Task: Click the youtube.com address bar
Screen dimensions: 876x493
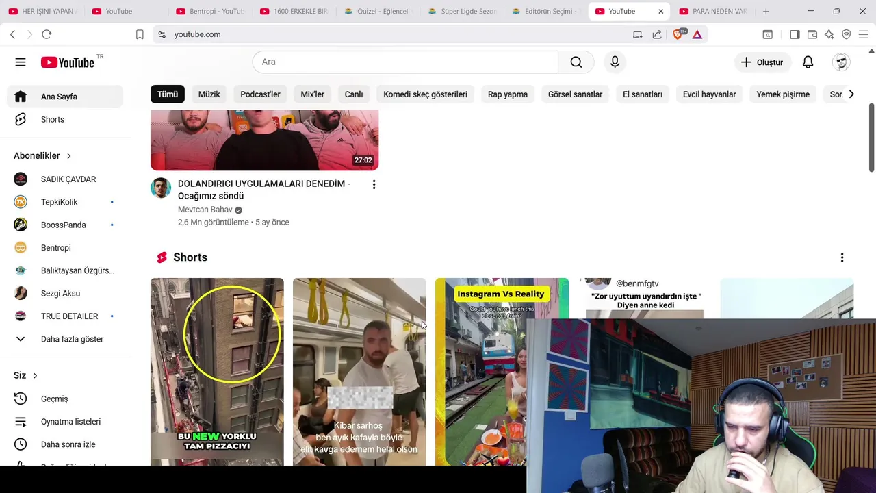Action: 397,34
